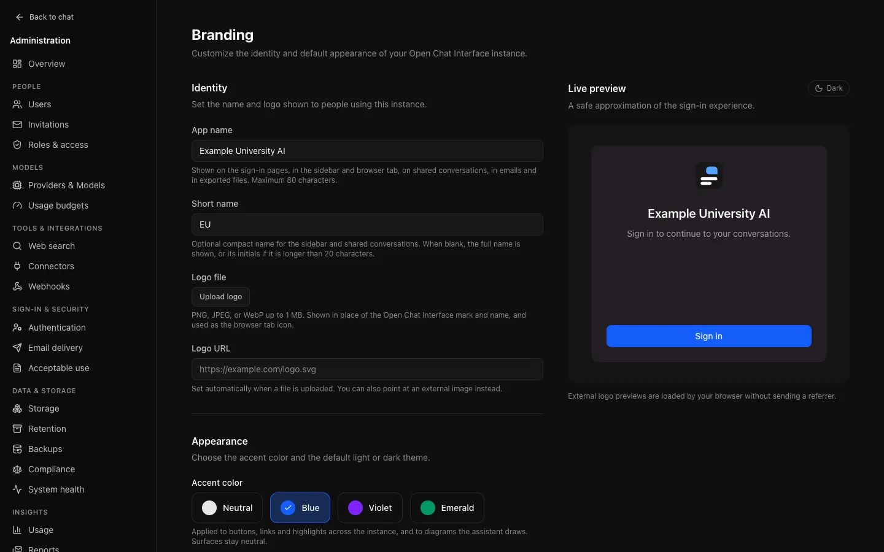
Task: Open the Overview page
Action: 78,64
